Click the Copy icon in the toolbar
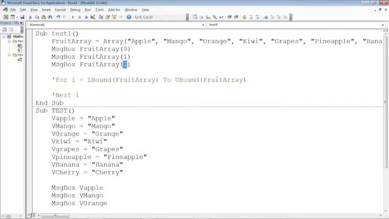 click(x=36, y=17)
